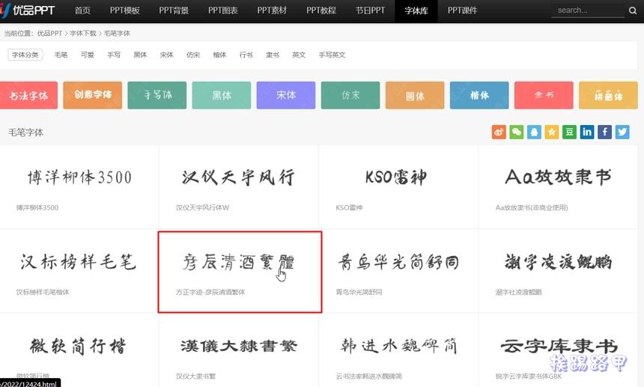Open 漢儀大隸書繁 font preview

pyautogui.click(x=239, y=346)
